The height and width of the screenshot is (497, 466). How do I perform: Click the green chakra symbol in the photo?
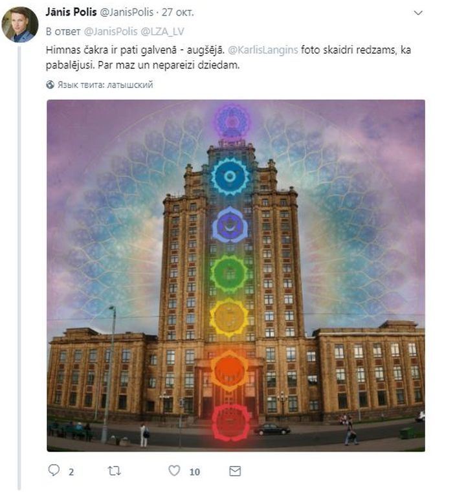click(229, 274)
